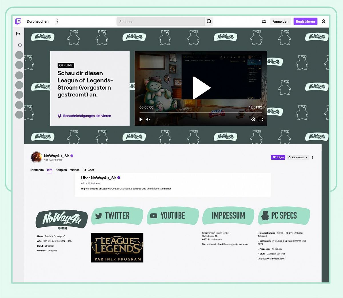Image resolution: width=343 pixels, height=298 pixels.
Task: Open the Prime crown loot icon
Action: point(264,21)
